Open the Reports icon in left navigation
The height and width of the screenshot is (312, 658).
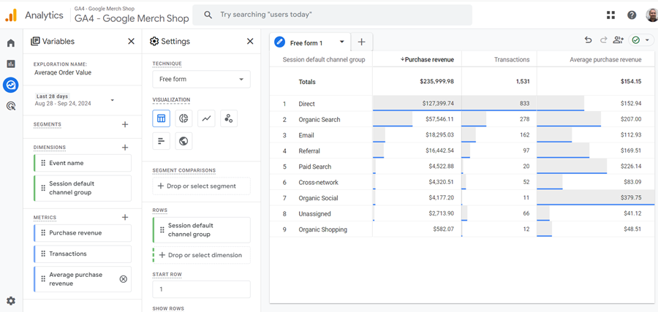[x=11, y=64]
